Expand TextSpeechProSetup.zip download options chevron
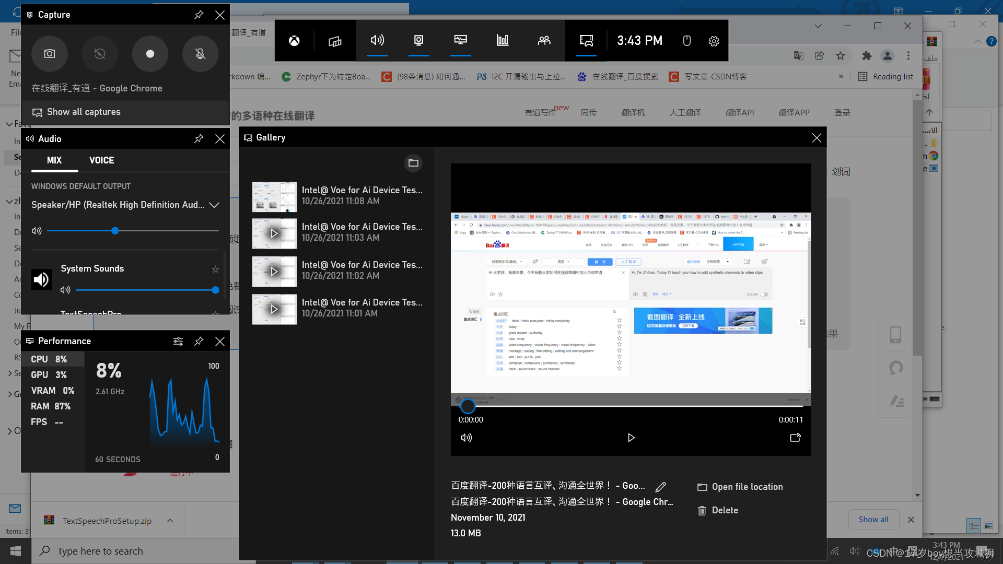 click(170, 521)
